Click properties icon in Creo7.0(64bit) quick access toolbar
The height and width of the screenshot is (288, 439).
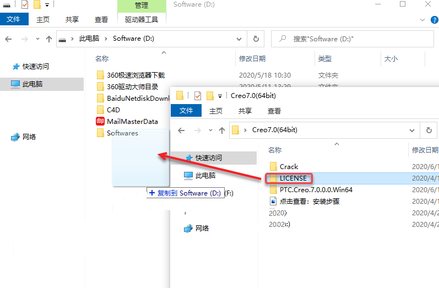(x=198, y=96)
